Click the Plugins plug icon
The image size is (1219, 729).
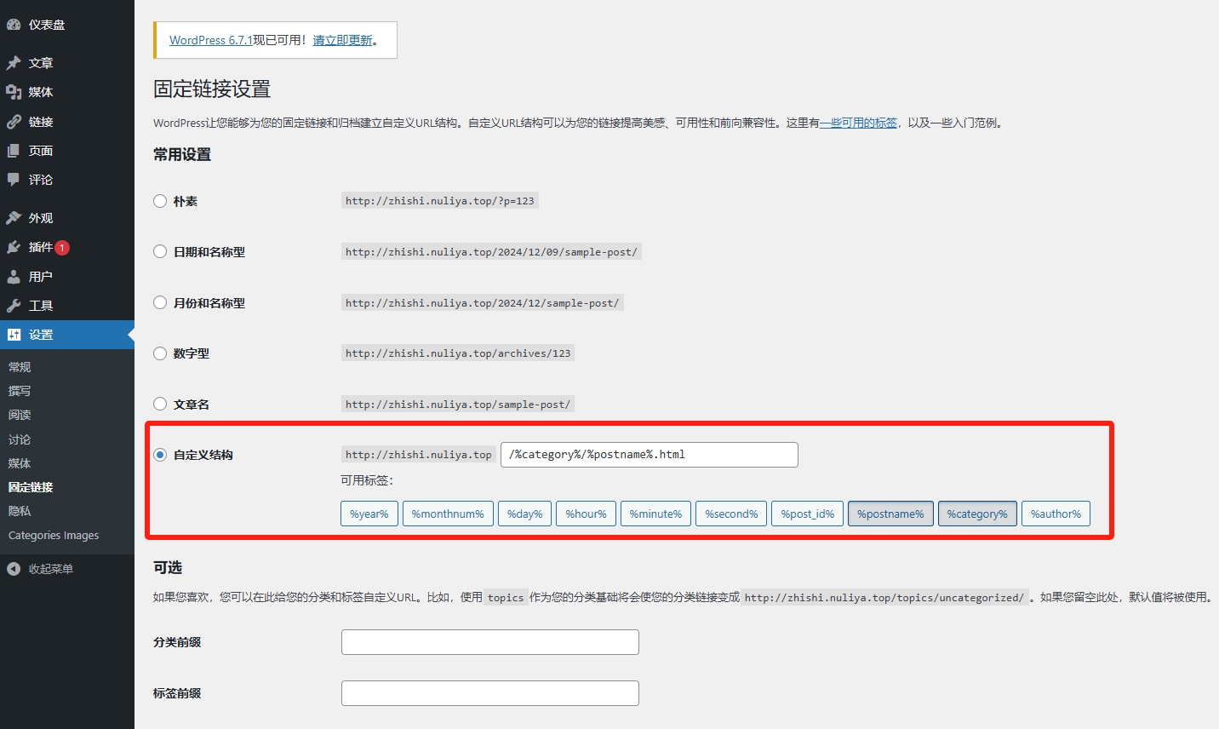point(14,247)
